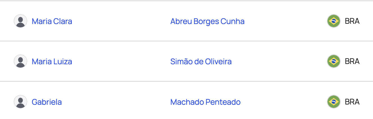Click empty area between Machado Penteado and flag

pyautogui.click(x=284, y=102)
